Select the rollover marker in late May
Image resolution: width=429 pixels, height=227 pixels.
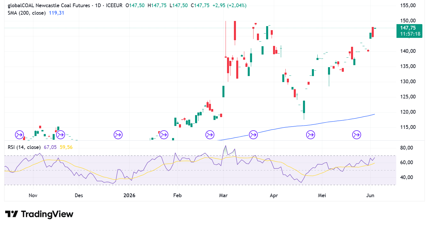click(357, 134)
